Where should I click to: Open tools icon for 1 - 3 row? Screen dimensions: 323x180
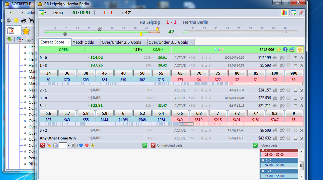coord(282,66)
